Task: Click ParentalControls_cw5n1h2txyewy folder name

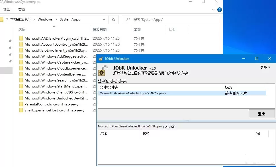Action: [x=51, y=104]
